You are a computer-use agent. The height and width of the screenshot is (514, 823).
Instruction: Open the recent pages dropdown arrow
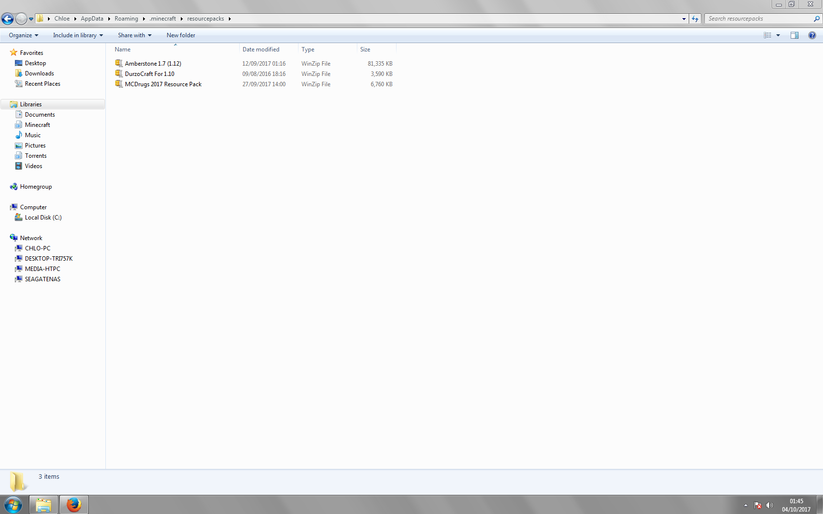(x=31, y=19)
